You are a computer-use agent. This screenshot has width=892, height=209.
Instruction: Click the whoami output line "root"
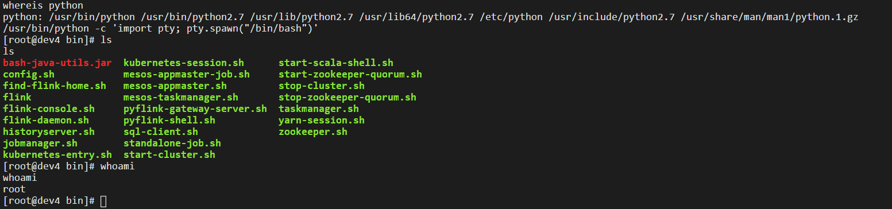coord(14,189)
